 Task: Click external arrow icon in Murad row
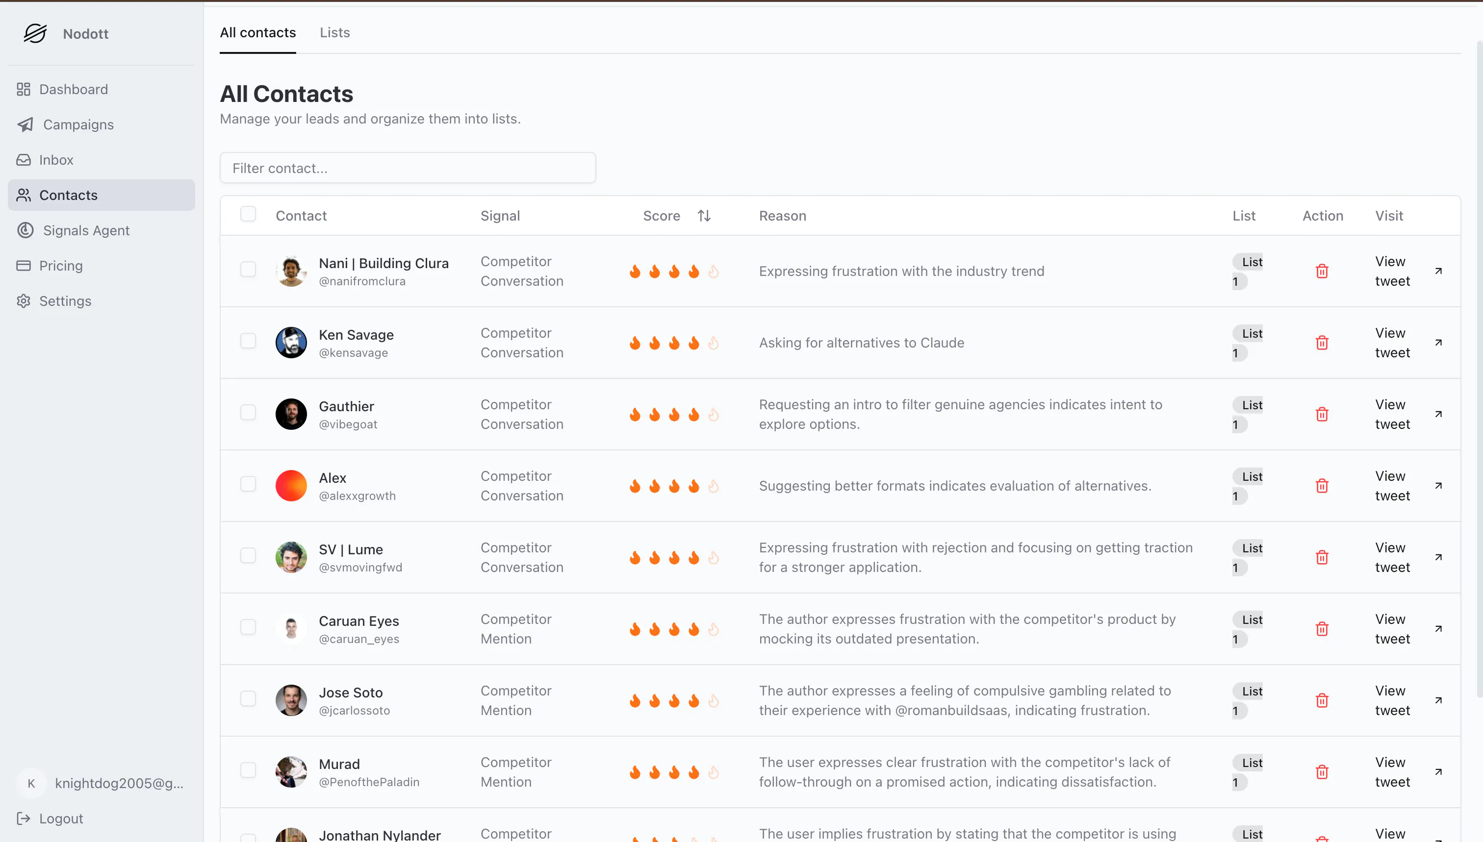point(1438,772)
